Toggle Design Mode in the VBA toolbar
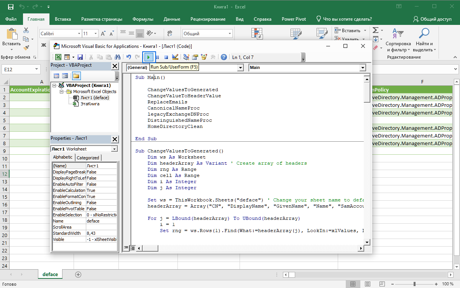Image resolution: width=460 pixels, height=288 pixels. 175,57
